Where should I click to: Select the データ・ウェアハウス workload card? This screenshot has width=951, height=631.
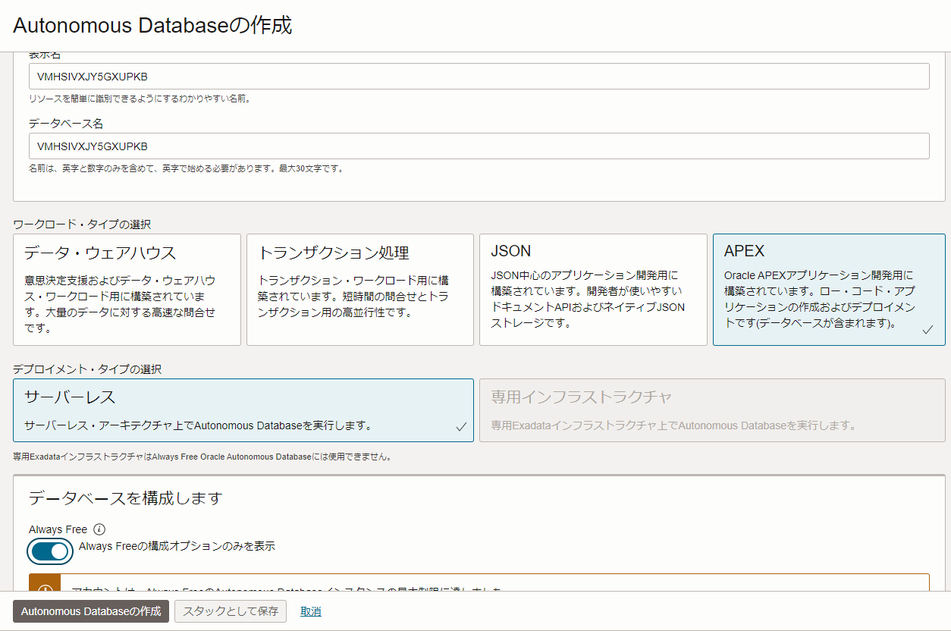point(127,290)
